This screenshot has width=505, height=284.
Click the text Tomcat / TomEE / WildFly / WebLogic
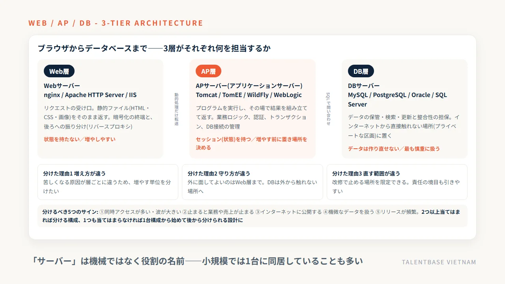(x=249, y=95)
